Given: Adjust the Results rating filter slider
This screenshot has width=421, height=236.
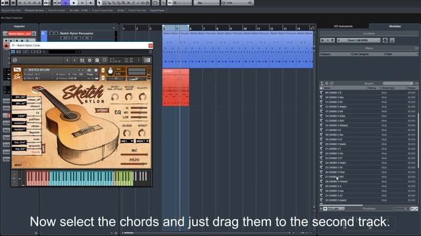Looking at the screenshot, I should pos(398,83).
